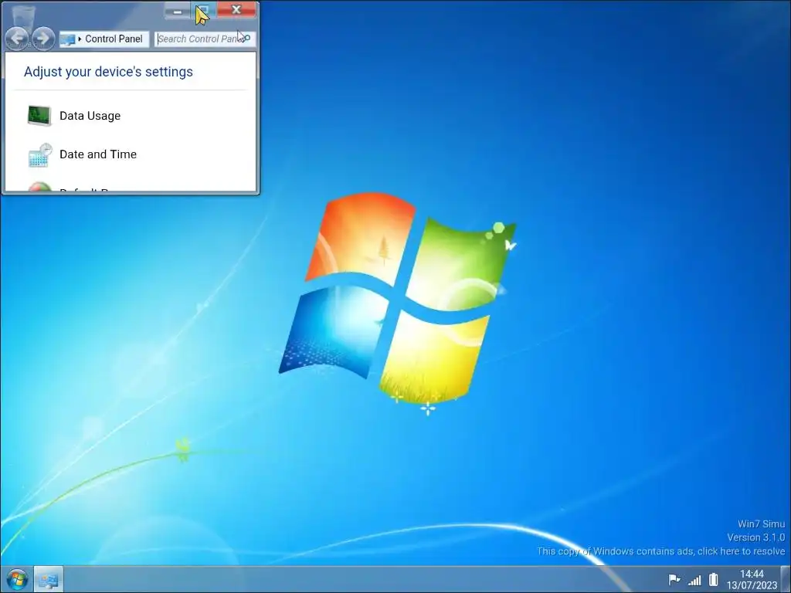Screen dimensions: 791x593
Task: Click the Show Desktop strip
Action: tap(786, 579)
